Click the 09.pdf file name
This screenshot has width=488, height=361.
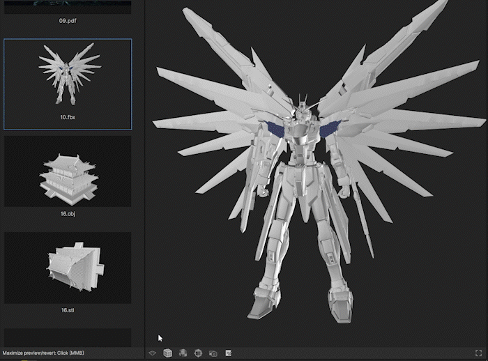coord(68,21)
